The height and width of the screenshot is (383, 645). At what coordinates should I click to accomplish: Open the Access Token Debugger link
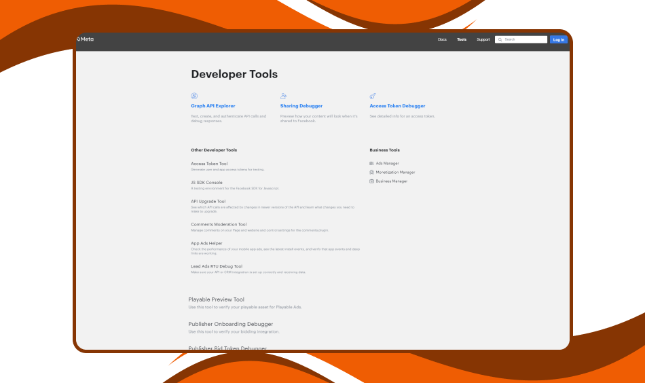pyautogui.click(x=397, y=106)
